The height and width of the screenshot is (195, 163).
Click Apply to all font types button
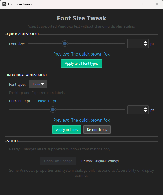pyautogui.click(x=81, y=64)
